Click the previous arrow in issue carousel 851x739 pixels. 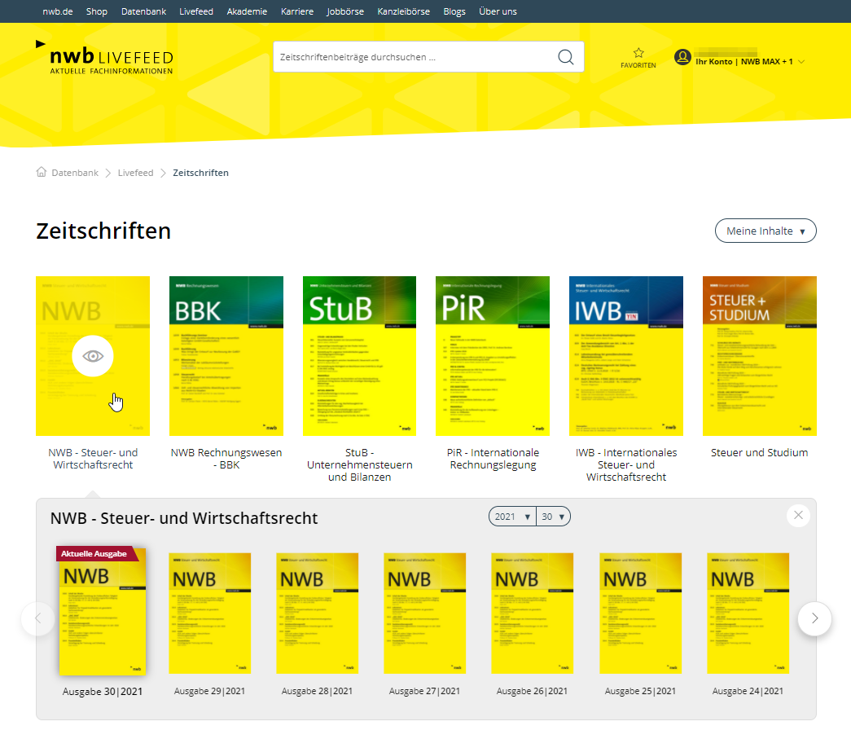37,619
